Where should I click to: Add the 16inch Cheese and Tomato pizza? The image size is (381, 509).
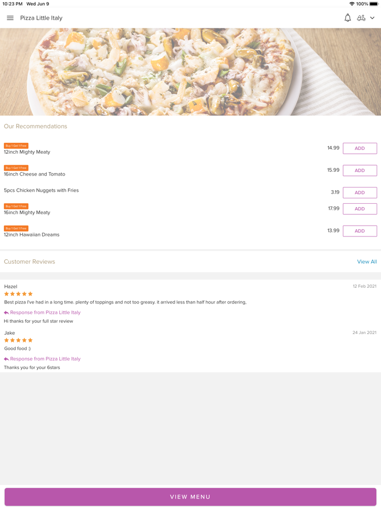[359, 170]
